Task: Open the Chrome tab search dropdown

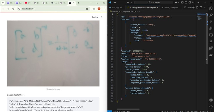Action: tap(3, 3)
